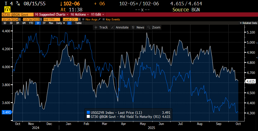Click the blue USGG2YR legend color swatch
Image resolution: width=258 pixels, height=131 pixels.
pos(88,113)
